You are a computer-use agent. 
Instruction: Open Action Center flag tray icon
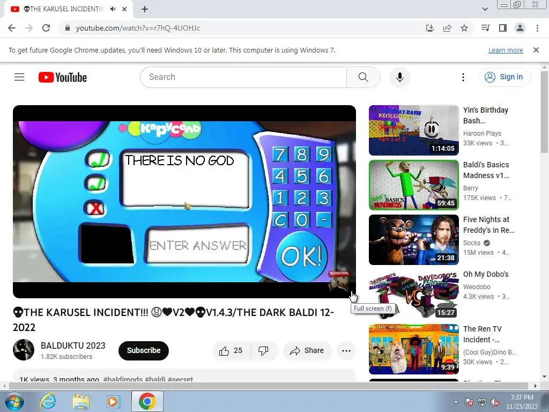(x=469, y=402)
